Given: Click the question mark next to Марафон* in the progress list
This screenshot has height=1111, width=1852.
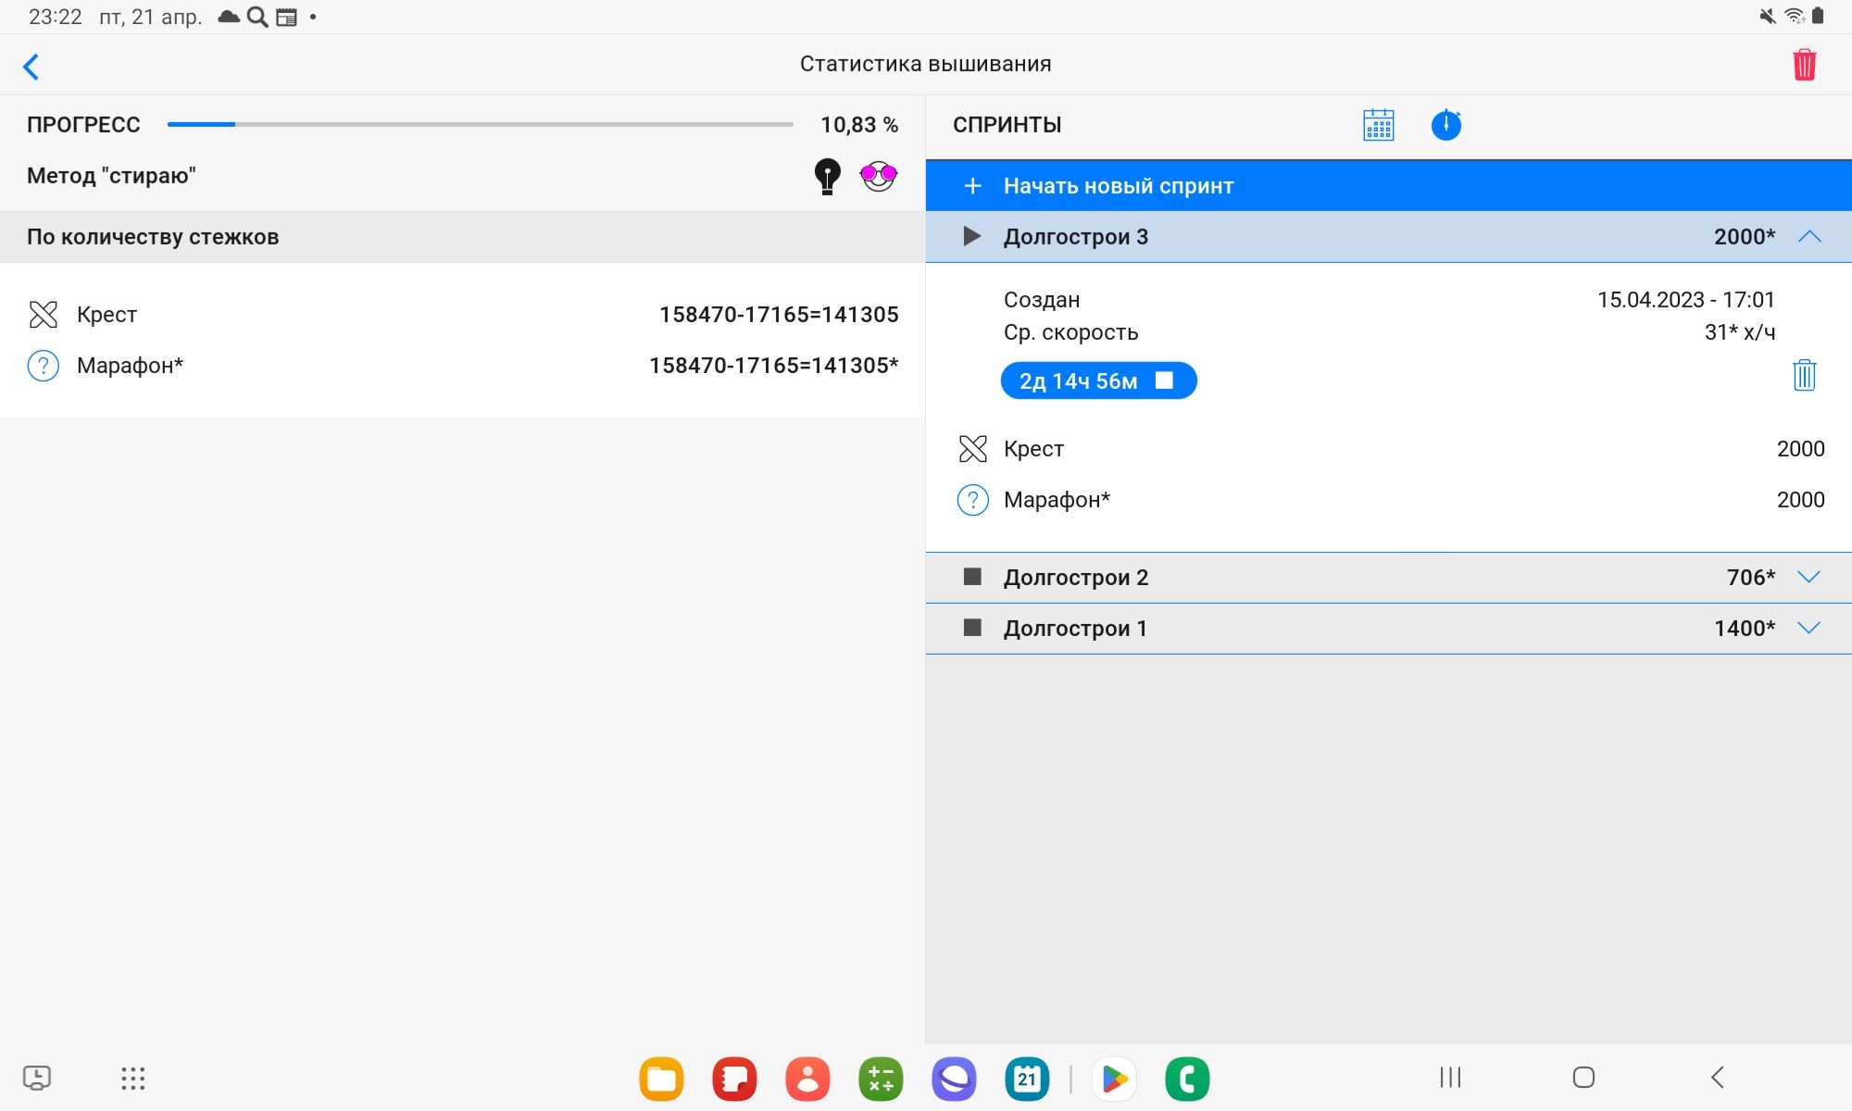Looking at the screenshot, I should [44, 366].
